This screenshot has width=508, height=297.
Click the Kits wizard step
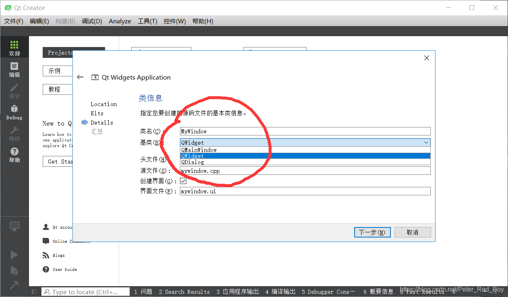coord(97,113)
